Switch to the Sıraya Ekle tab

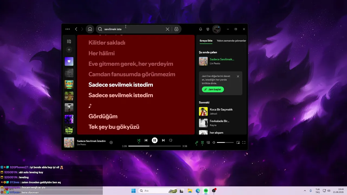[x=206, y=41]
